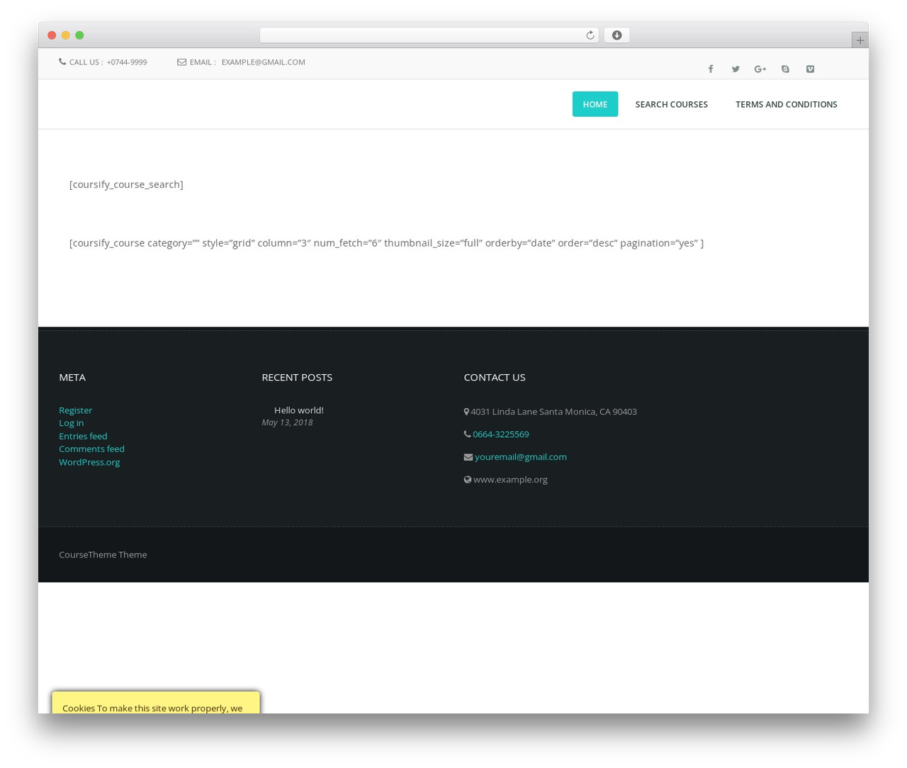Click the CourseTheme Theme footer text
Screen dimensions: 907x768
point(103,555)
